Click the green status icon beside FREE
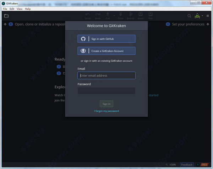Viewport: 213px width, 169px height. click(x=198, y=165)
